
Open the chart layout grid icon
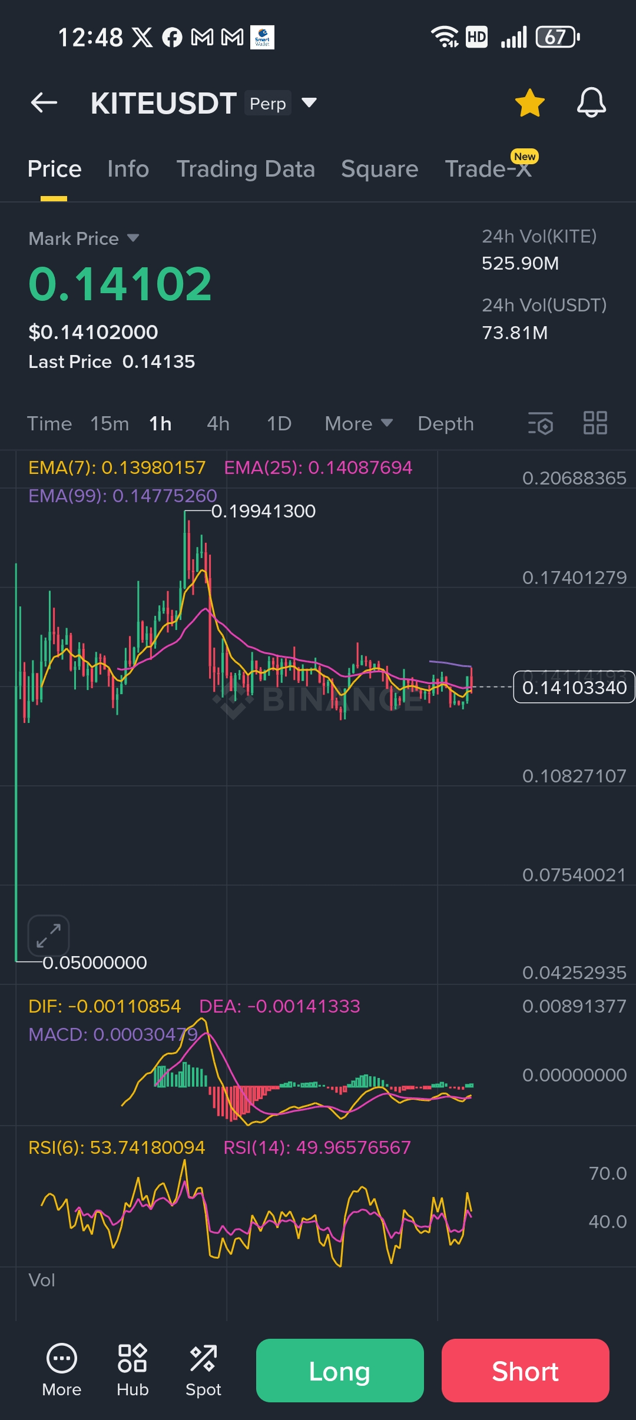(595, 423)
